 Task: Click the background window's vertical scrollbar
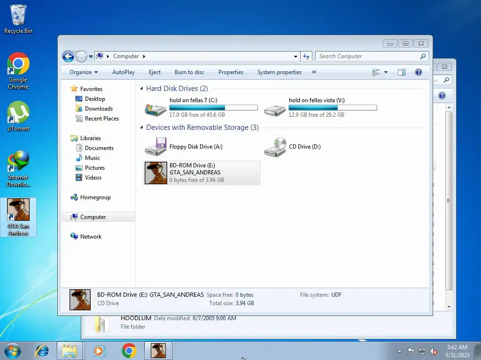449,201
